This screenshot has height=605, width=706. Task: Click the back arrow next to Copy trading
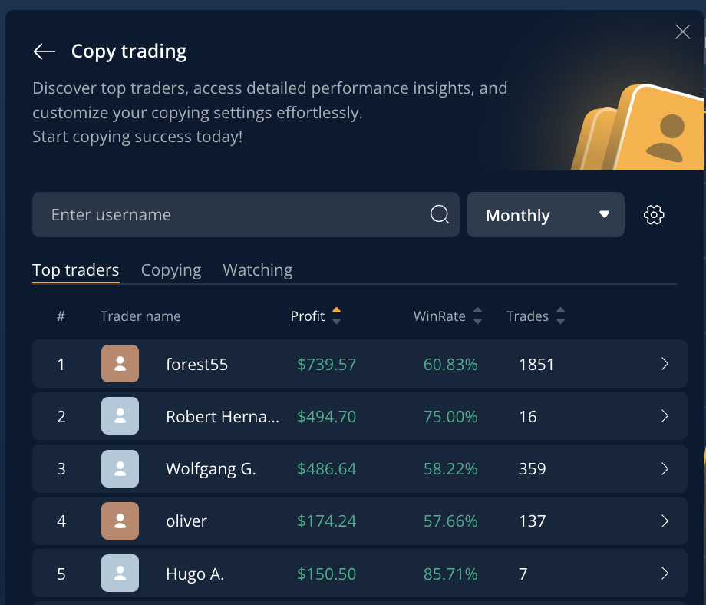pos(44,51)
